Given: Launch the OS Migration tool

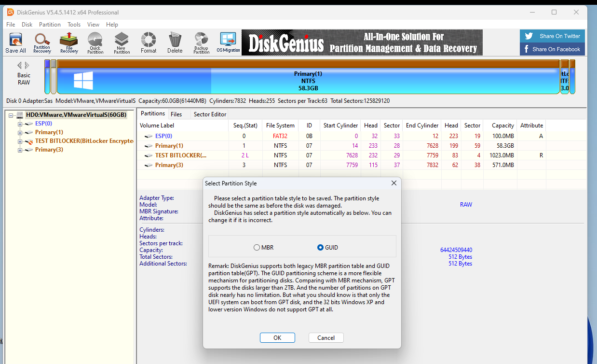Looking at the screenshot, I should tap(228, 43).
